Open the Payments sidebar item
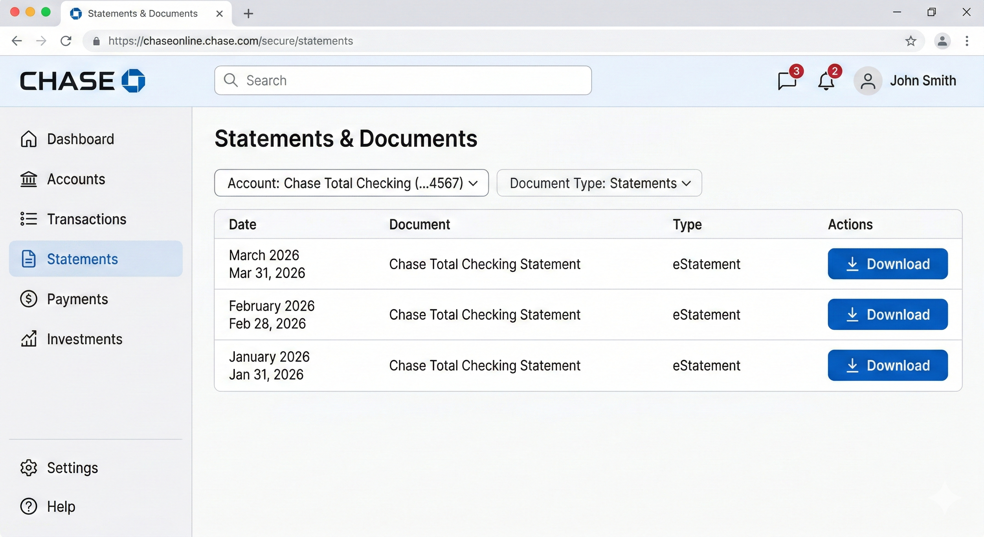 (x=77, y=299)
